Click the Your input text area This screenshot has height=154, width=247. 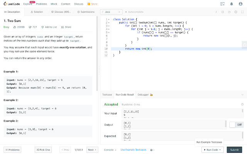[x=183, y=113]
